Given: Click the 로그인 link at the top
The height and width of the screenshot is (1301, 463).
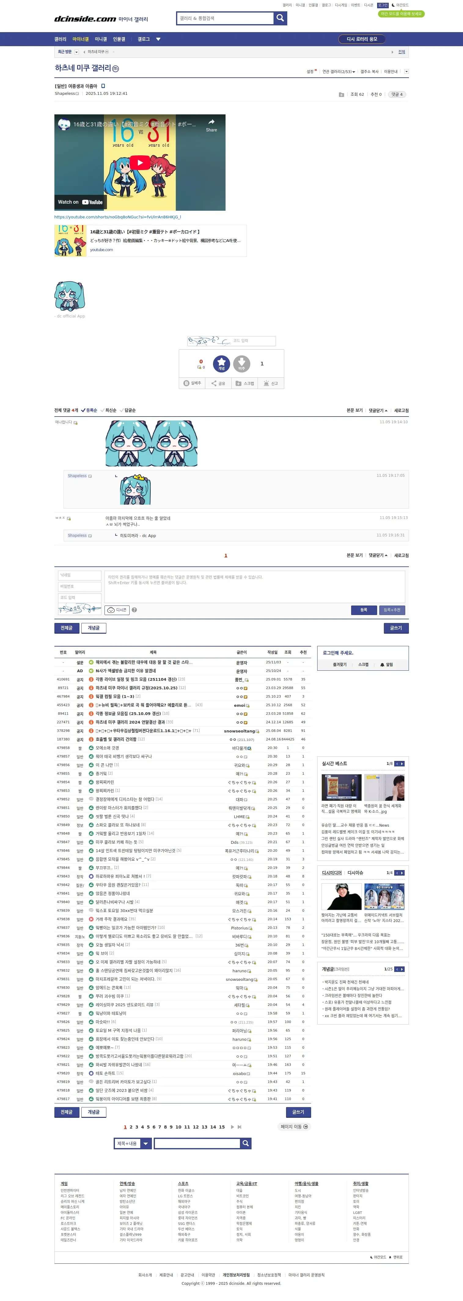Looking at the screenshot, I should 383,5.
